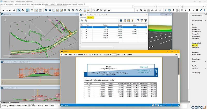This screenshot has width=207, height=109.
Task: Click the question mark help icon in Hauptpunkte
Action: point(132,21)
